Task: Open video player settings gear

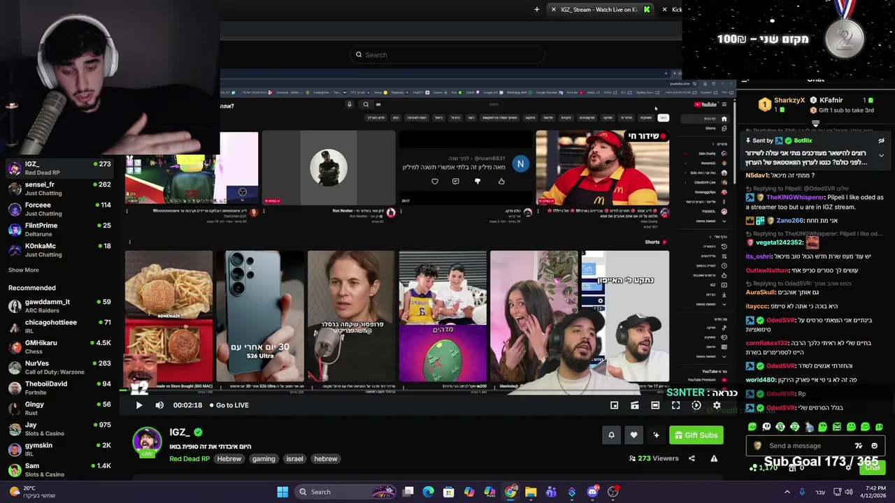Action: coord(717,405)
